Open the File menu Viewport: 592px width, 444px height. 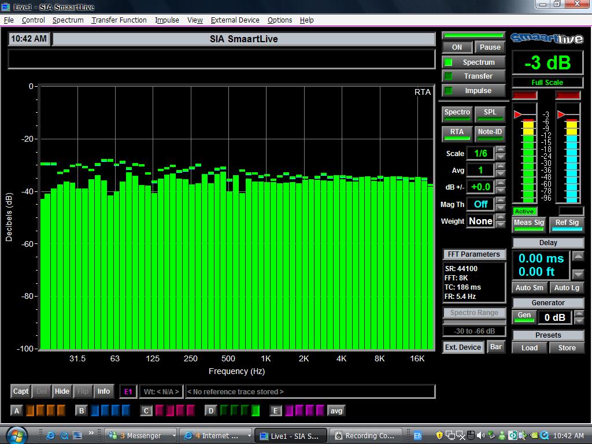(x=9, y=20)
